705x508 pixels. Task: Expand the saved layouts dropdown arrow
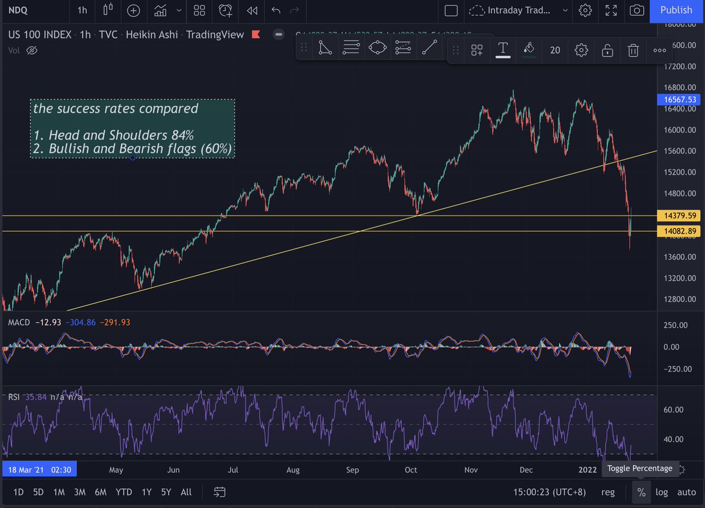point(565,10)
